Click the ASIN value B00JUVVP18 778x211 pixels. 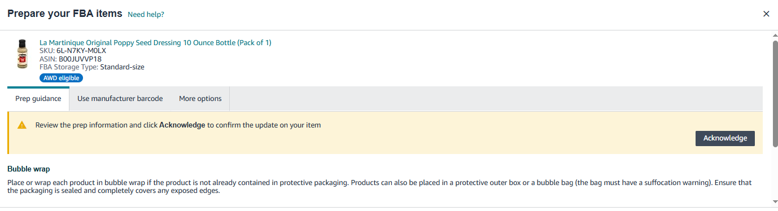[x=80, y=59]
